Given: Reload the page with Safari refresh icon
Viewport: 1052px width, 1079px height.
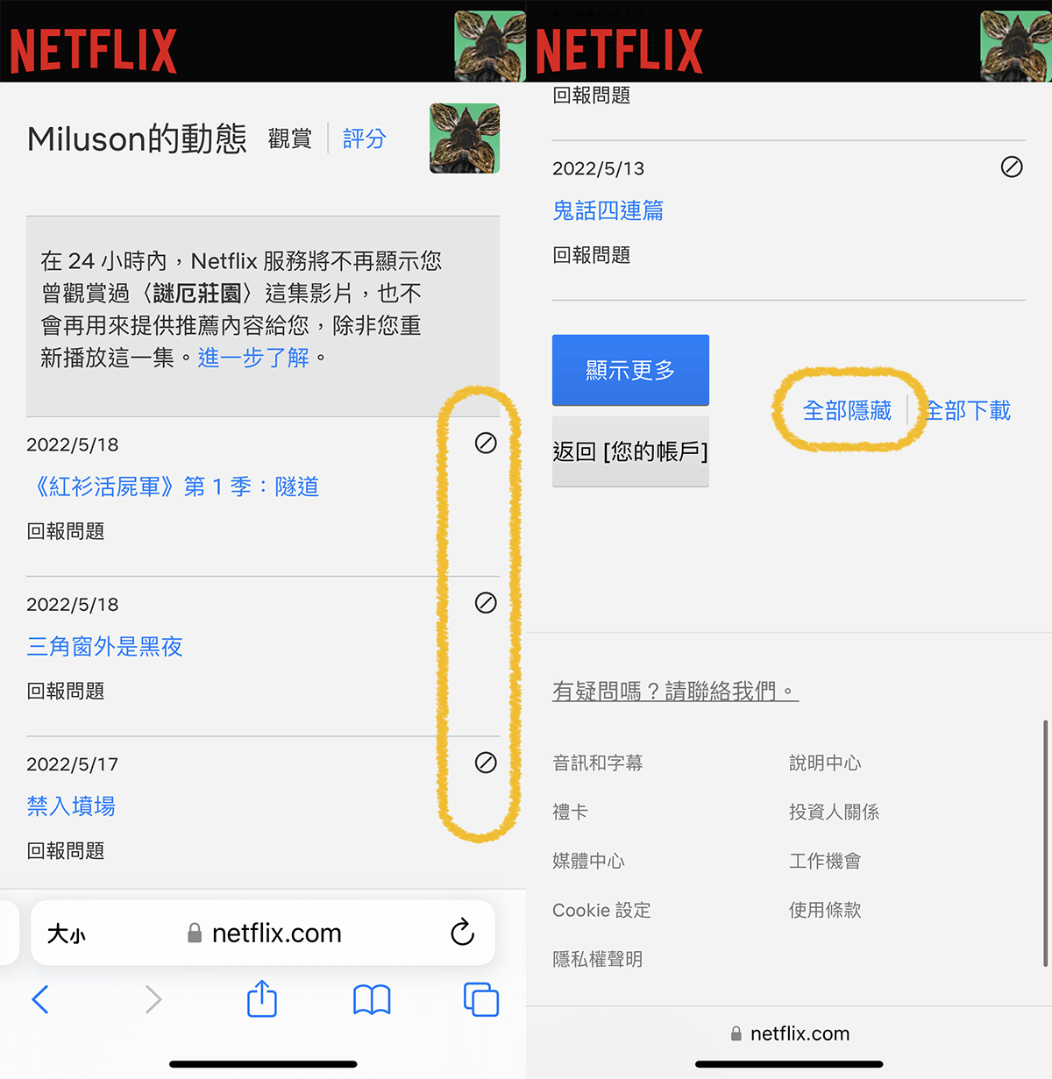Looking at the screenshot, I should [x=462, y=933].
